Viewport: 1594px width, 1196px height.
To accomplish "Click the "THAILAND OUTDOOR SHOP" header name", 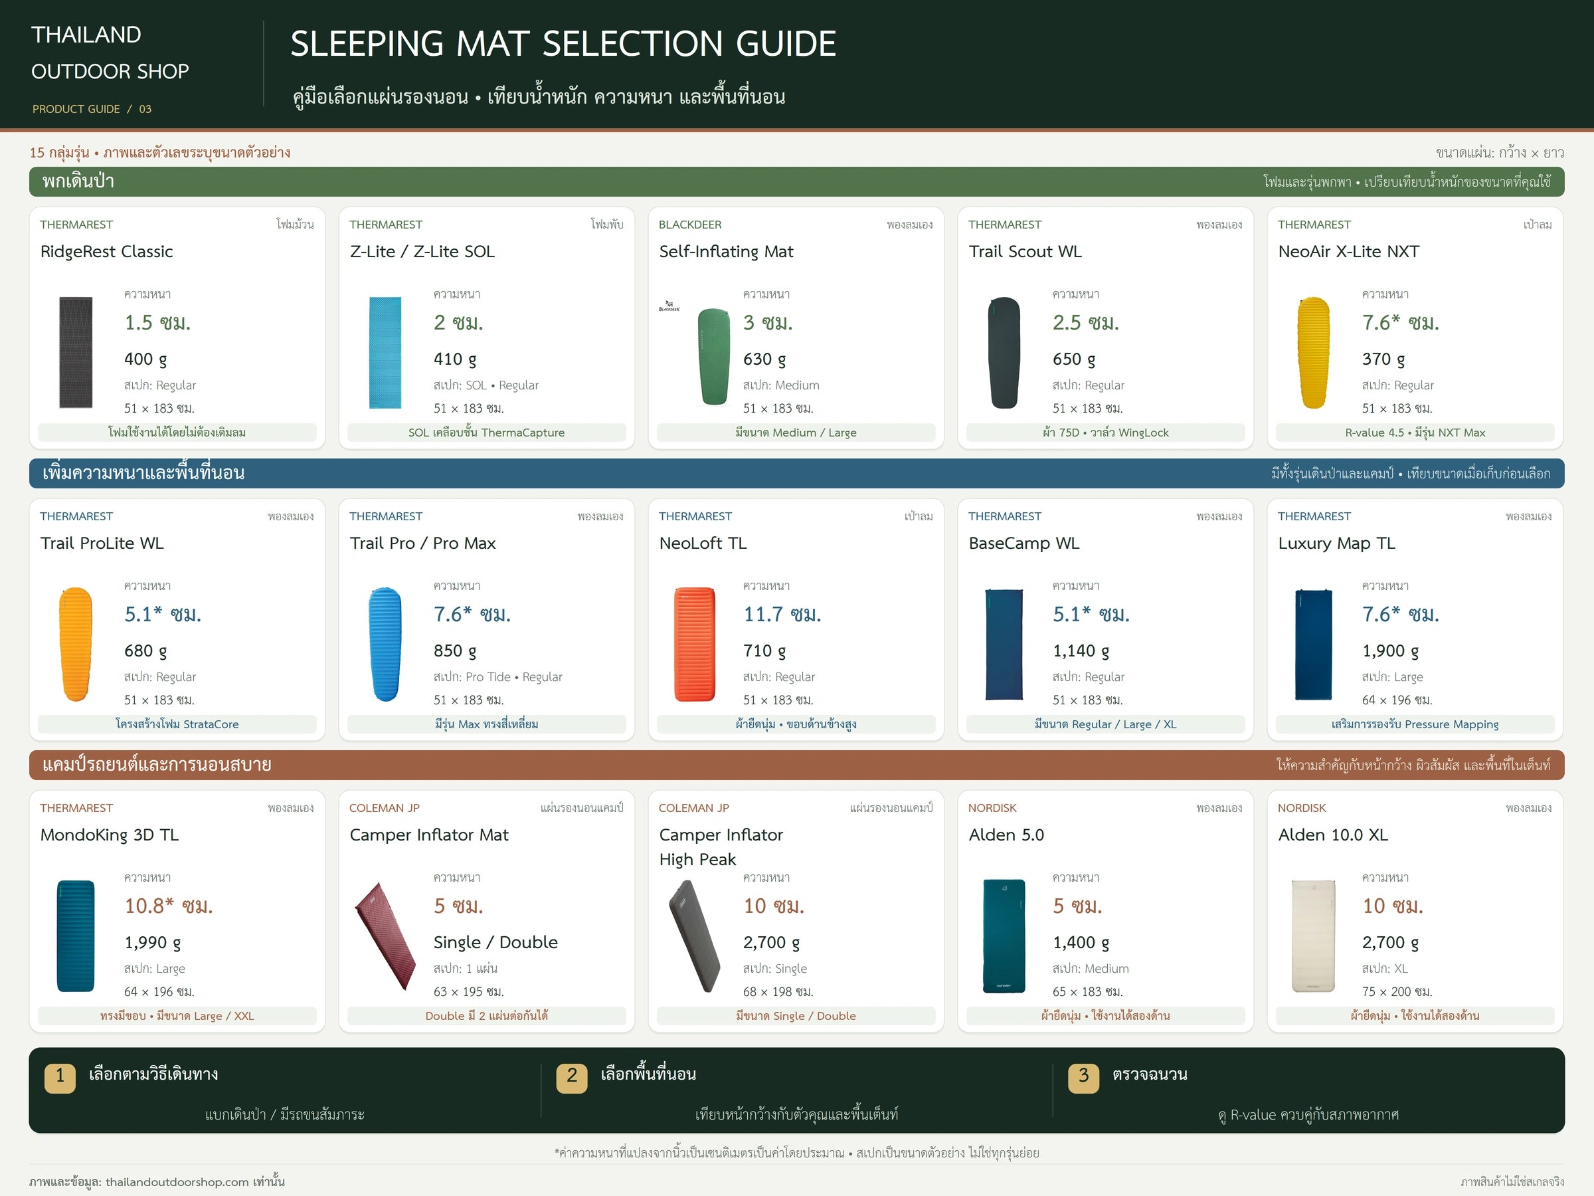I will click(x=110, y=53).
